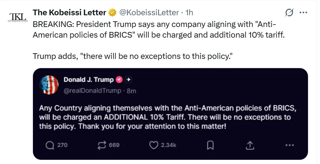The image size is (320, 164).
Task: Open more options for Kobeissi post
Action: tap(303, 13)
